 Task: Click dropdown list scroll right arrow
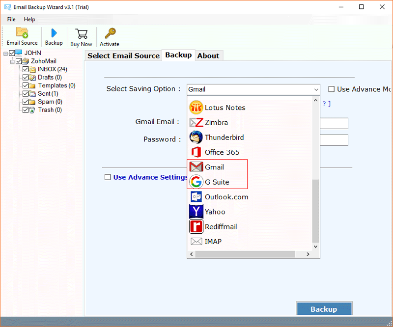308,254
